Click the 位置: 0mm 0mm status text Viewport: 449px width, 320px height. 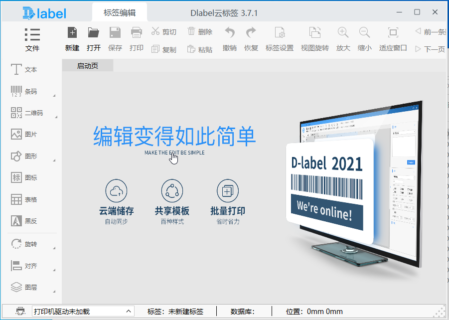(x=314, y=312)
